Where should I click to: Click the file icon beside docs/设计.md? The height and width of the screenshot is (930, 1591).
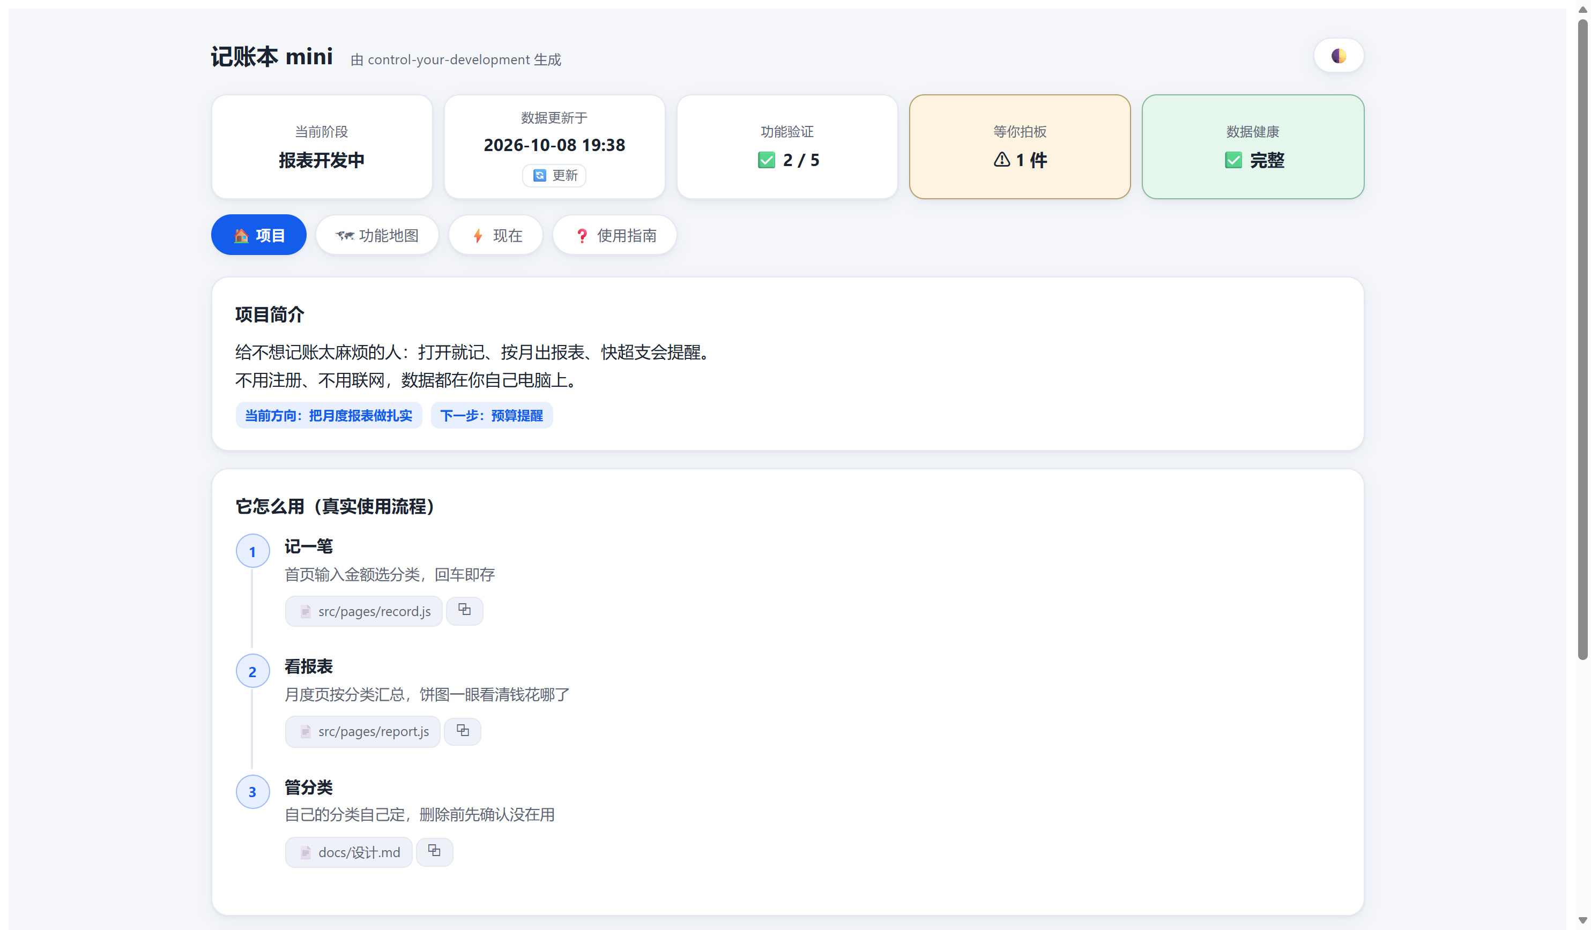[x=306, y=853]
